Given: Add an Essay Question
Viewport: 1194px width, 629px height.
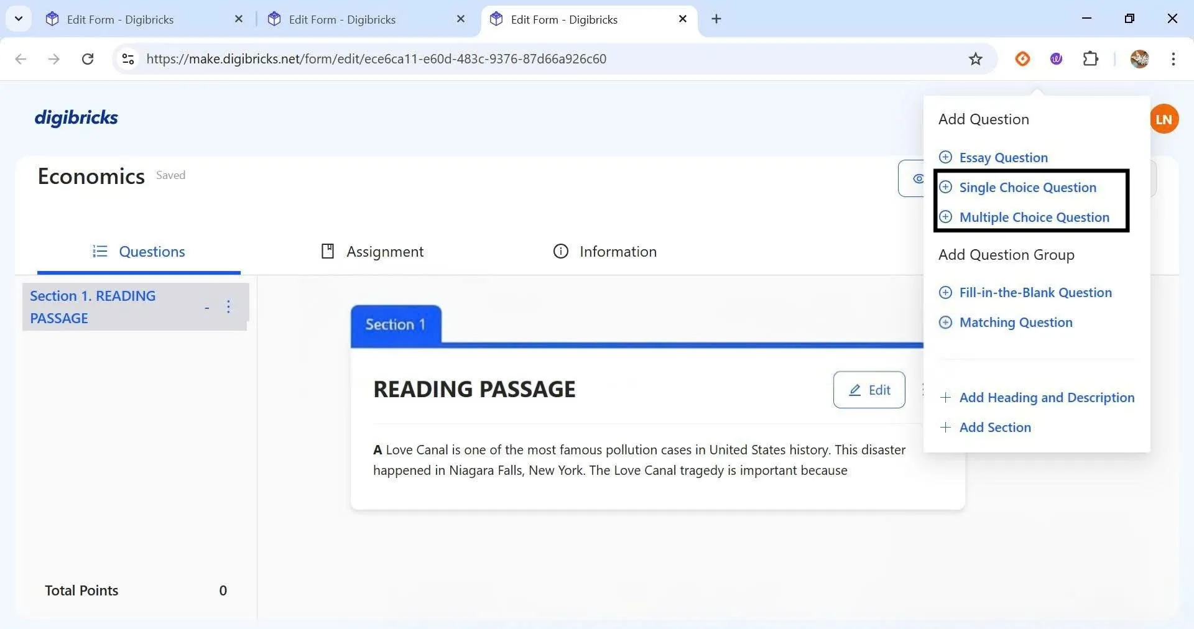Looking at the screenshot, I should coord(1002,158).
